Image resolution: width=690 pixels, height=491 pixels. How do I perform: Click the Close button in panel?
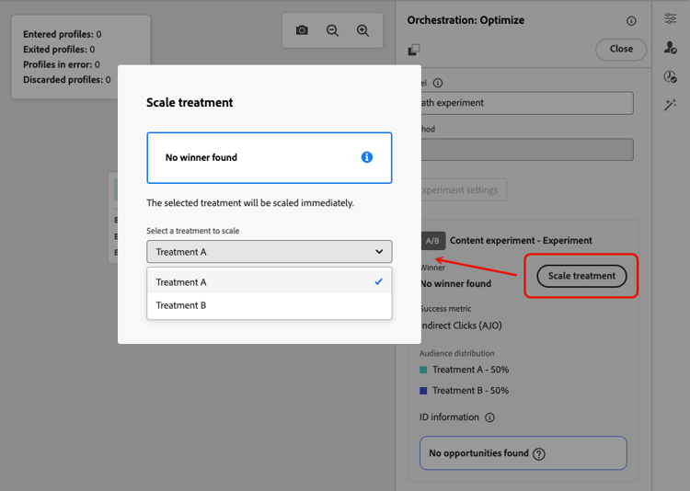click(x=621, y=49)
